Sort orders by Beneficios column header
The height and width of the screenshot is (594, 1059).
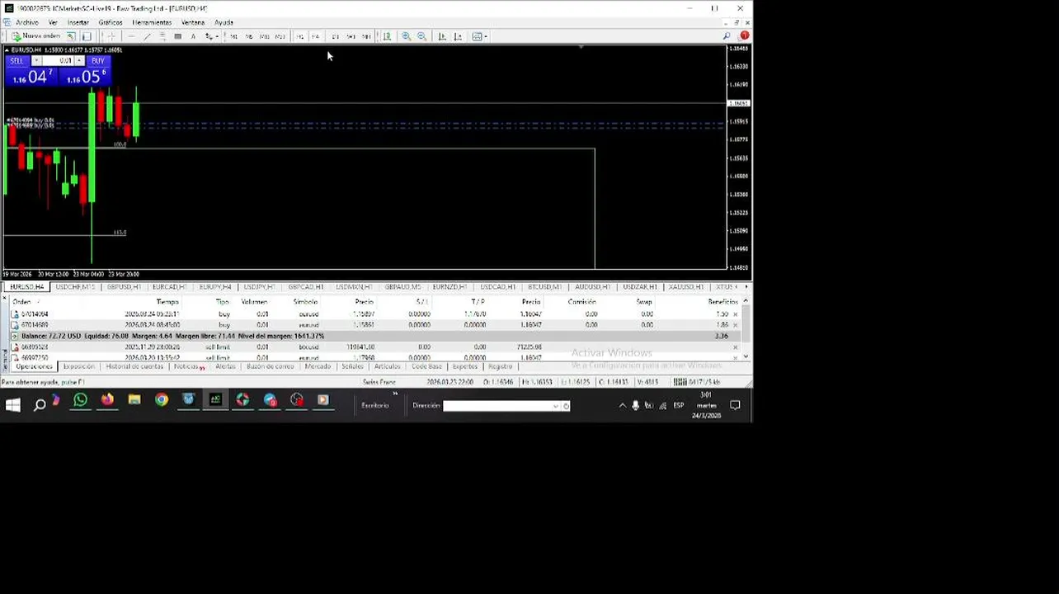pos(722,302)
